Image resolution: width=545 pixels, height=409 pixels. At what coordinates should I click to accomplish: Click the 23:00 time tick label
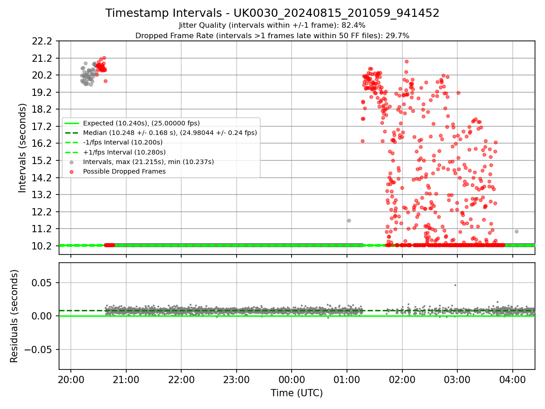point(236,380)
